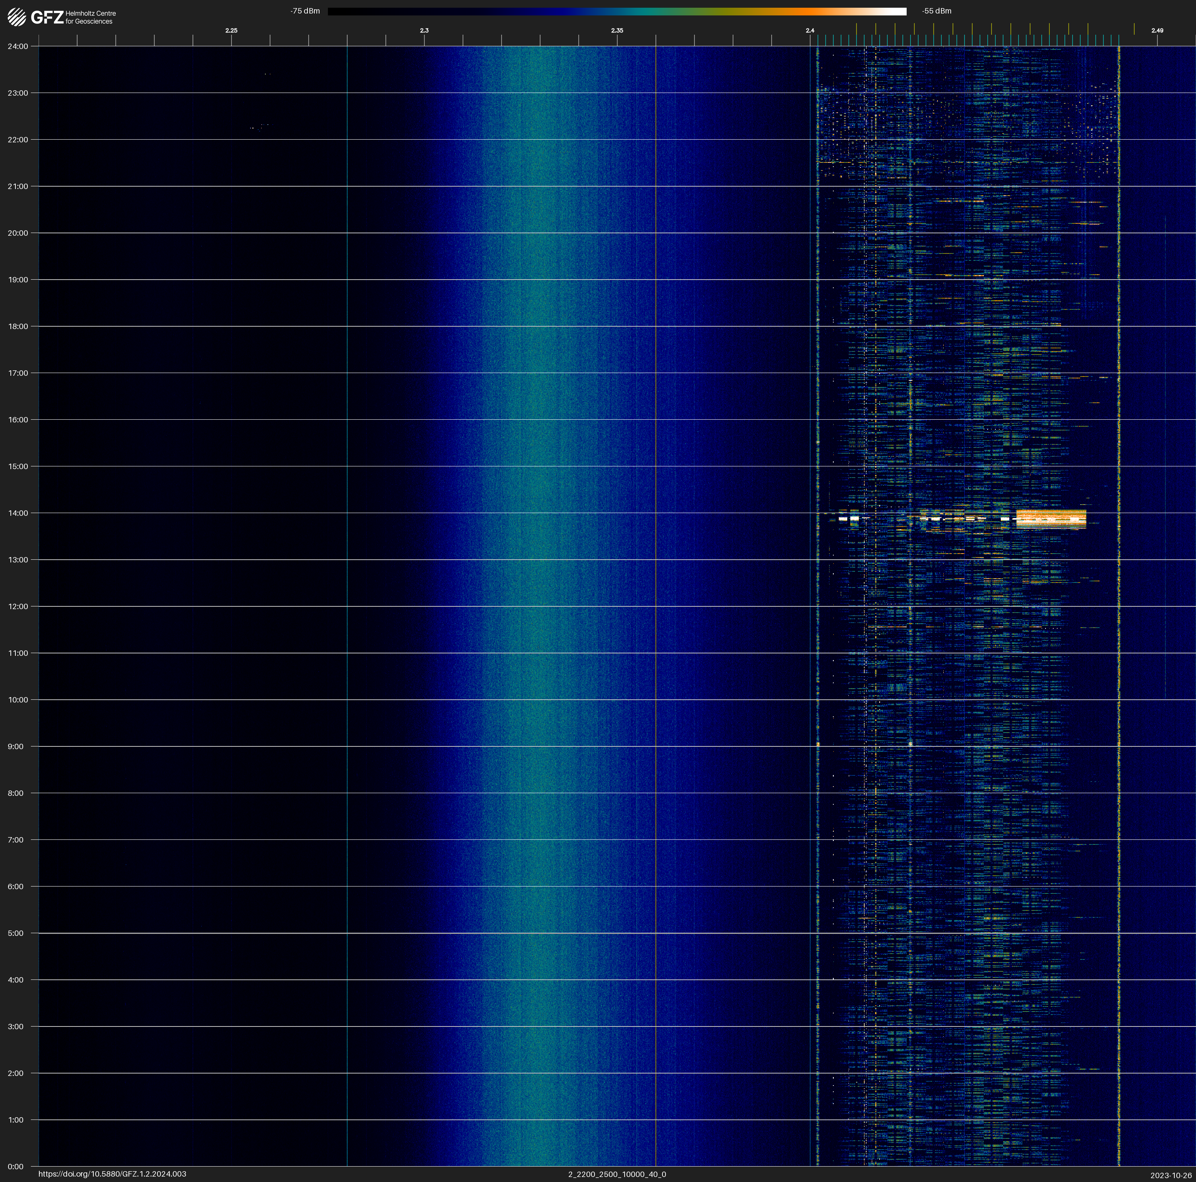The height and width of the screenshot is (1182, 1196).
Task: Select the 2.35 frequency axis label
Action: pos(617,30)
